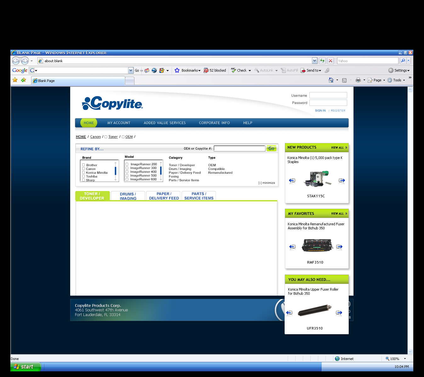Click the Home page icon in command bar
Viewport: 424px width, 377px height.
tap(331, 80)
